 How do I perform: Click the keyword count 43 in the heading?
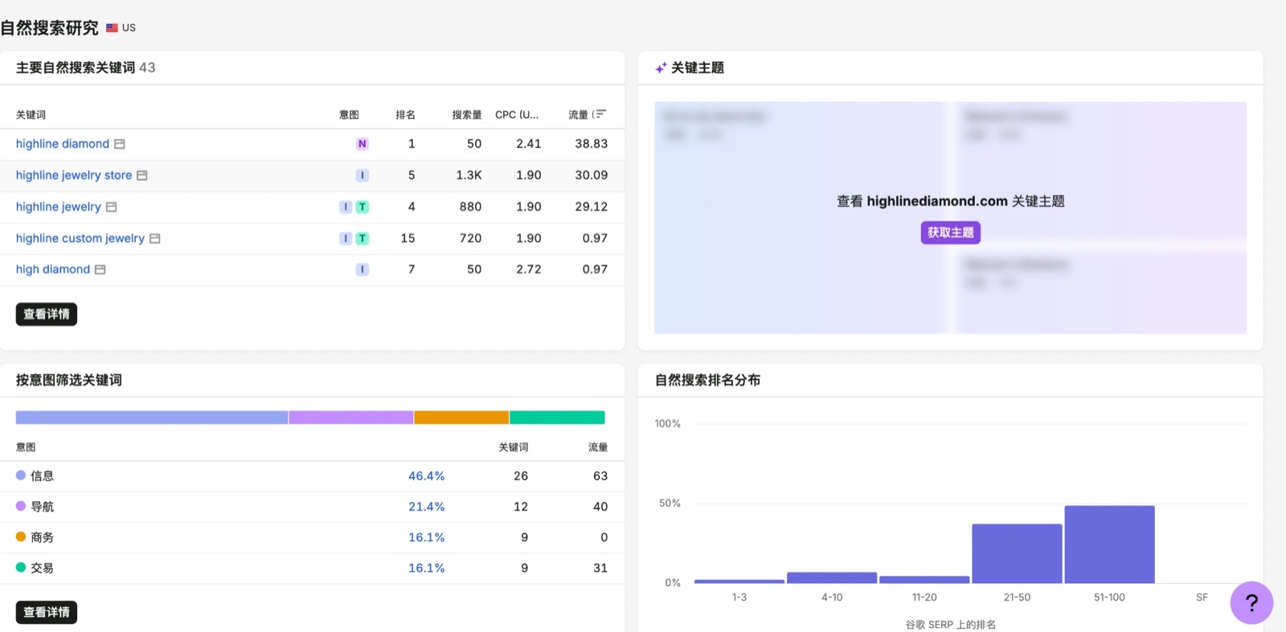(147, 67)
